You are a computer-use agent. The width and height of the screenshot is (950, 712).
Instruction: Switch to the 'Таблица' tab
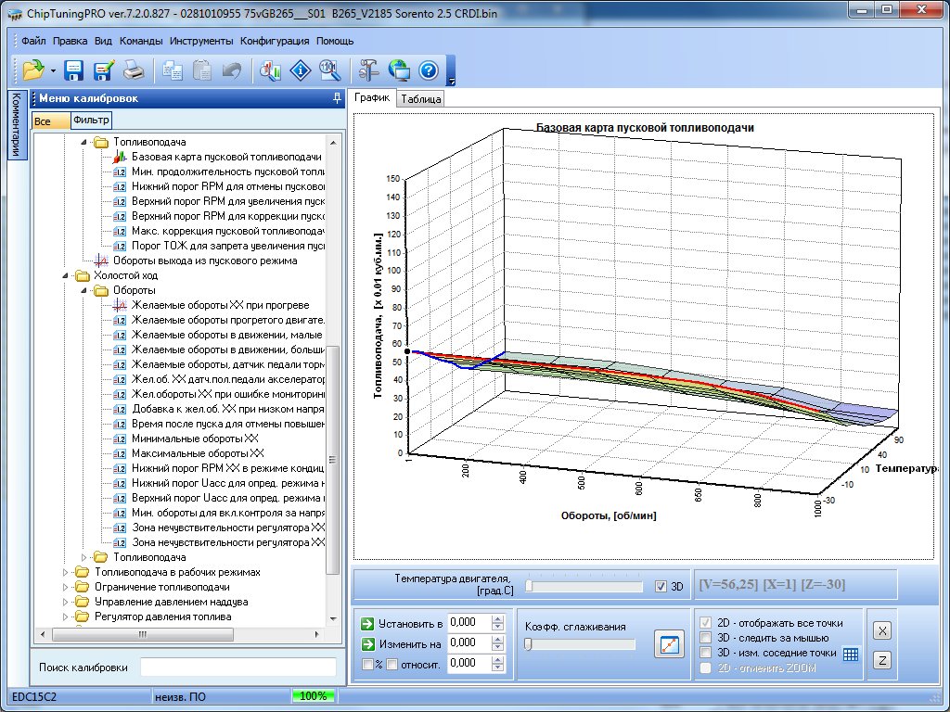[x=421, y=99]
